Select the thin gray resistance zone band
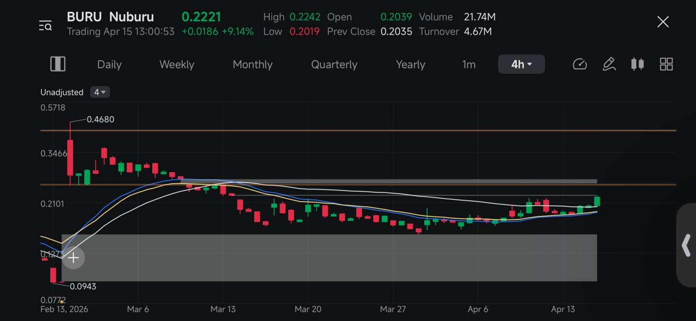The width and height of the screenshot is (696, 321). (x=389, y=182)
